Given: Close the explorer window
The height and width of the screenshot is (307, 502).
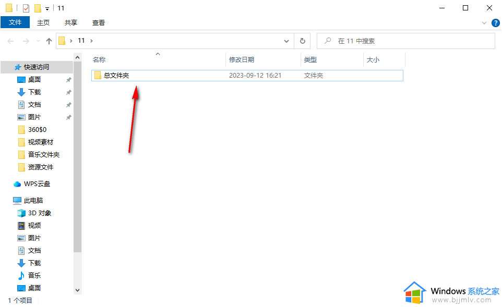Looking at the screenshot, I should [489, 8].
